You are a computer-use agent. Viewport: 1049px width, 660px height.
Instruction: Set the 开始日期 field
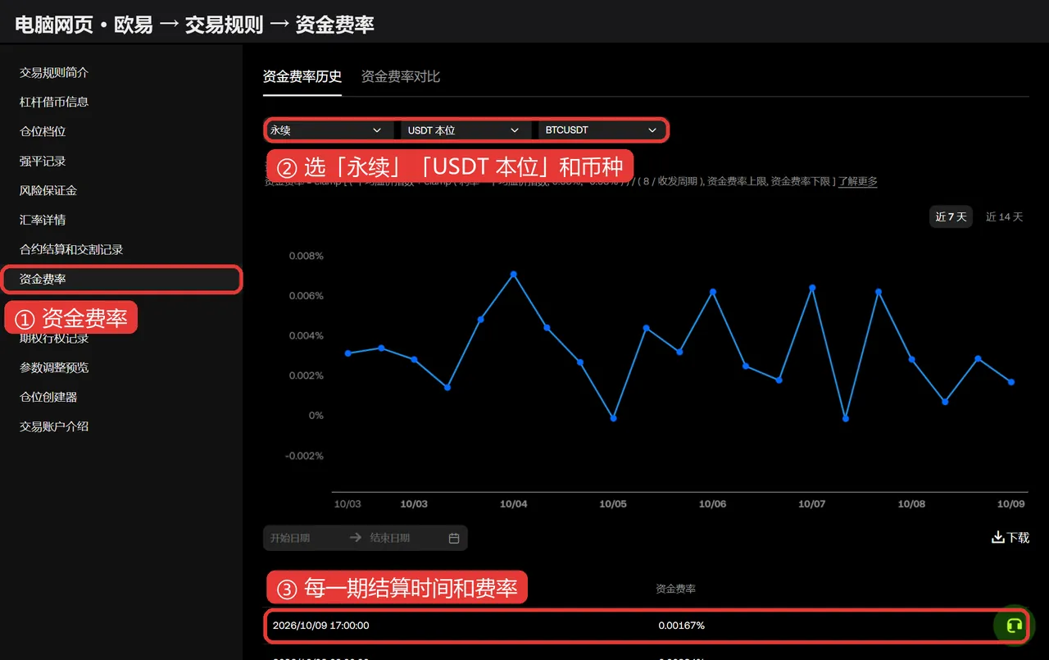pos(291,538)
